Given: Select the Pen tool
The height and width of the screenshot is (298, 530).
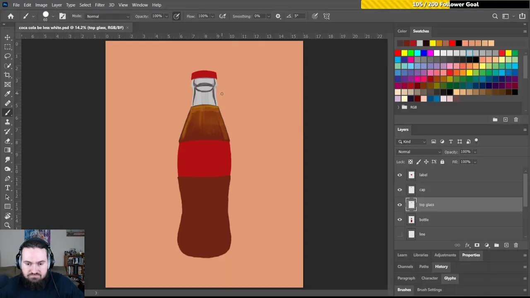Looking at the screenshot, I should click(x=7, y=179).
